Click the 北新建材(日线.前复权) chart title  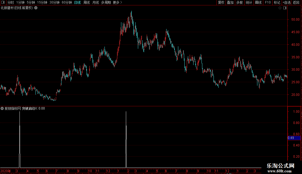pyautogui.click(x=17, y=8)
